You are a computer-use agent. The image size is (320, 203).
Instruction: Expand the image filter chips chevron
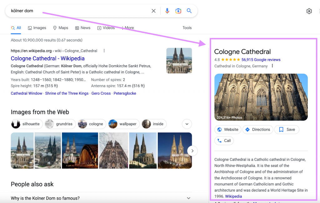(x=187, y=124)
